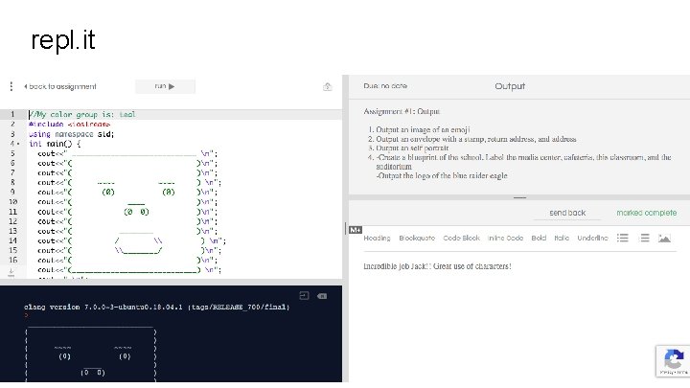Toggle Italic formatting
Viewport: 690px width, 388px height.
click(x=562, y=238)
